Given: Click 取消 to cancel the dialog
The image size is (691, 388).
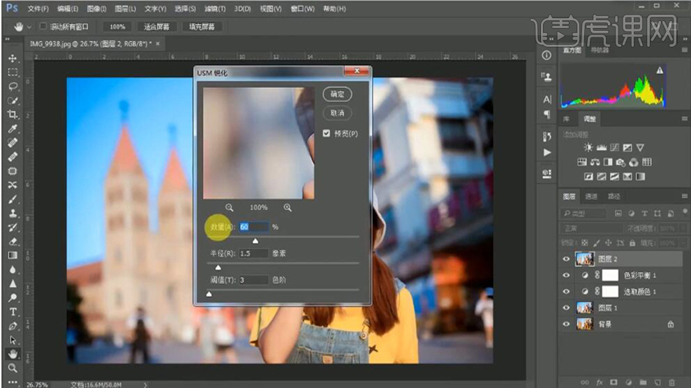Looking at the screenshot, I should pyautogui.click(x=337, y=113).
